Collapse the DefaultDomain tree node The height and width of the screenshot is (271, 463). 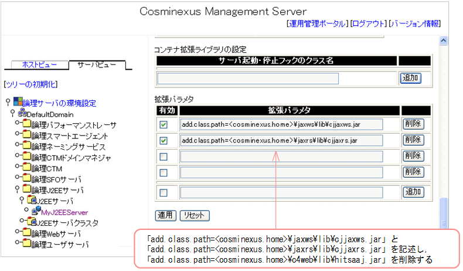12,113
